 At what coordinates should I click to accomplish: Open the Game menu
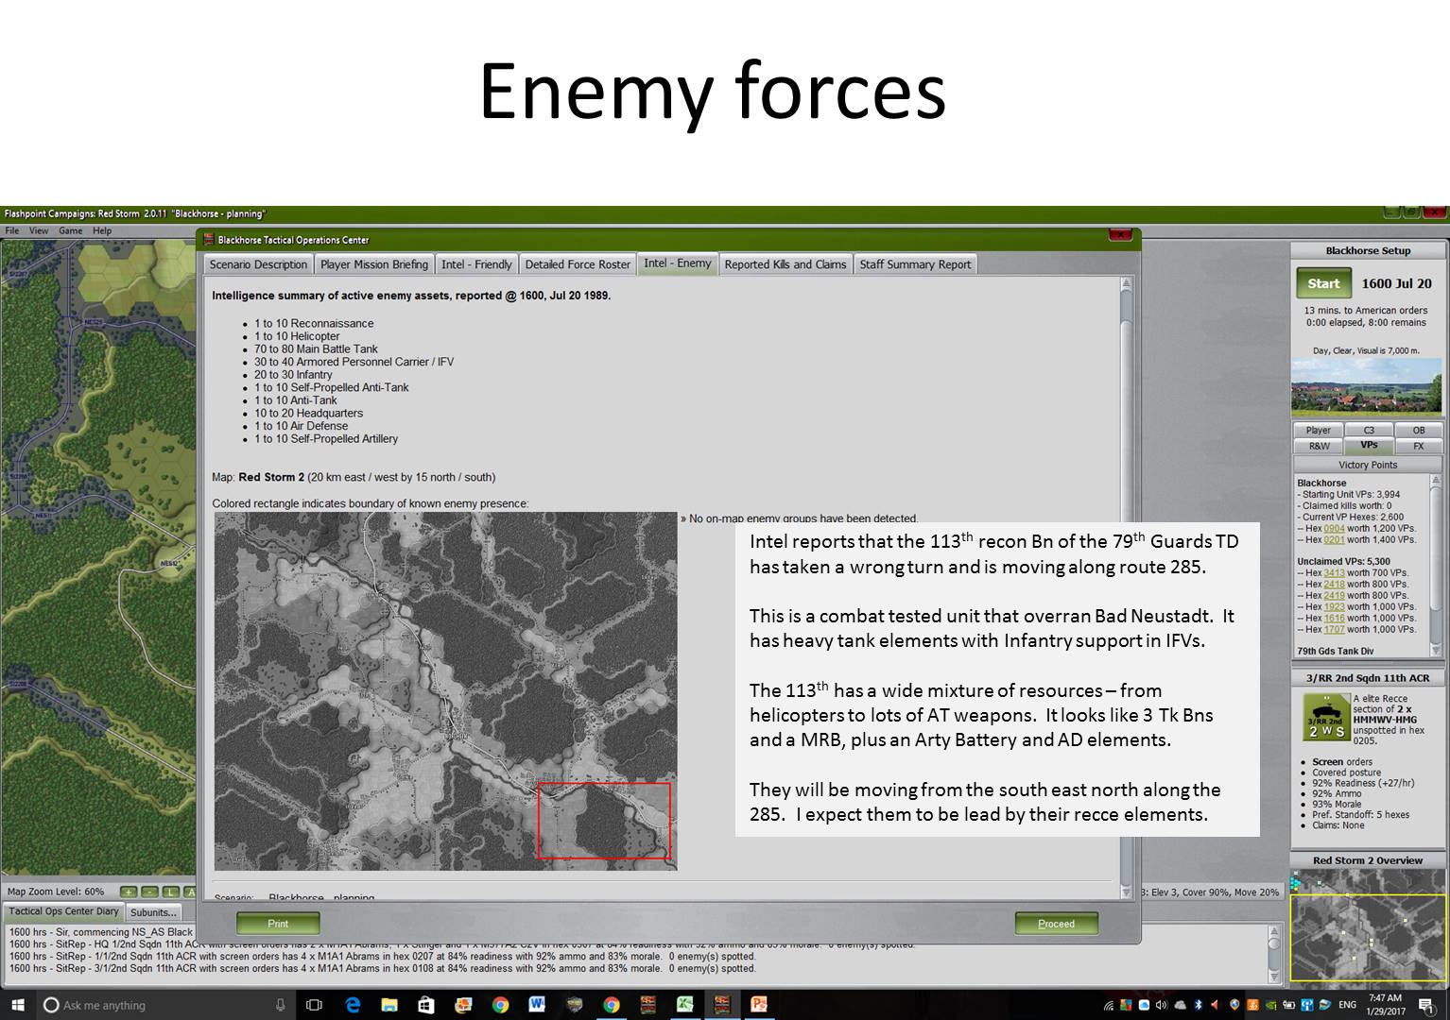tap(70, 230)
